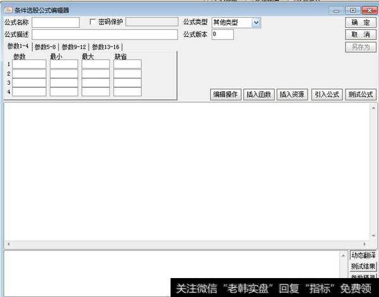The width and height of the screenshot is (379, 297).
Task: Click the 最小 field in row 3
Action: tap(64, 83)
